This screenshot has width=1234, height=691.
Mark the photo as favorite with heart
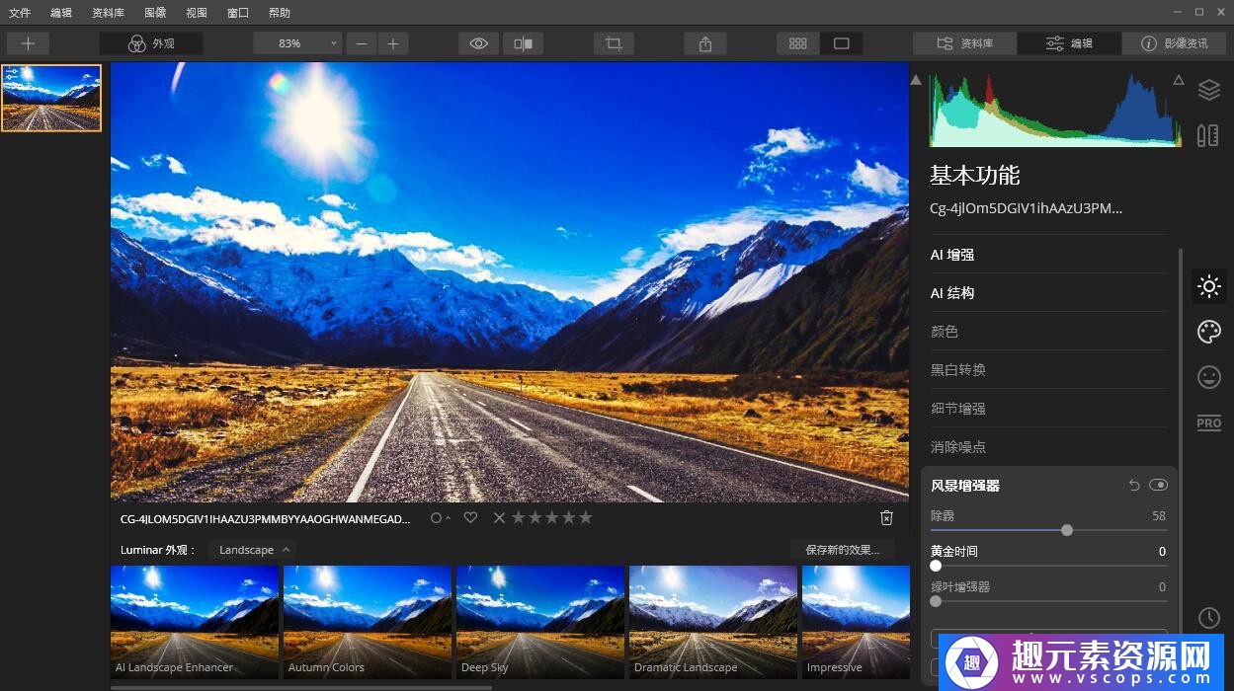tap(470, 517)
